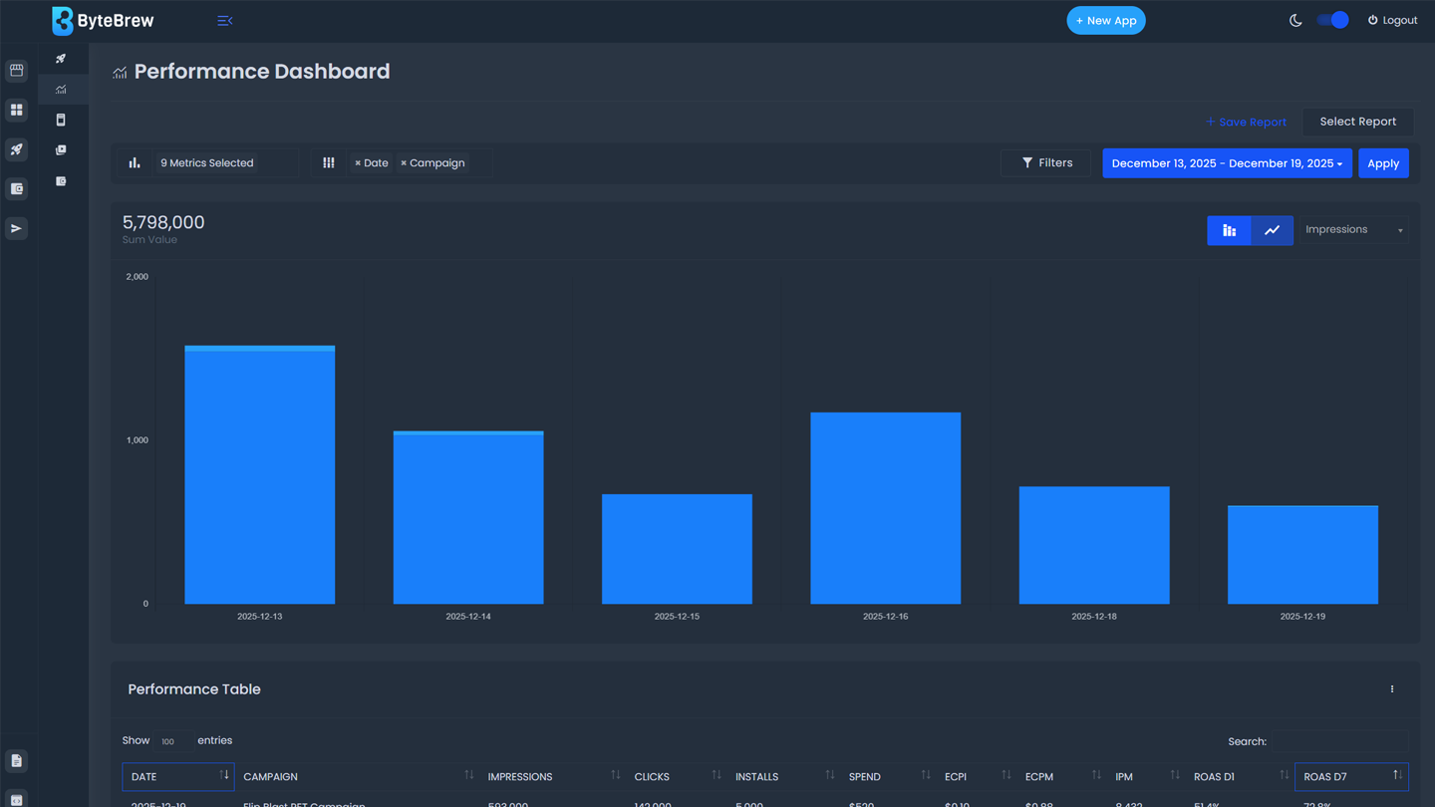Viewport: 1435px width, 807px height.
Task: Sort table by Date column
Action: tap(178, 777)
